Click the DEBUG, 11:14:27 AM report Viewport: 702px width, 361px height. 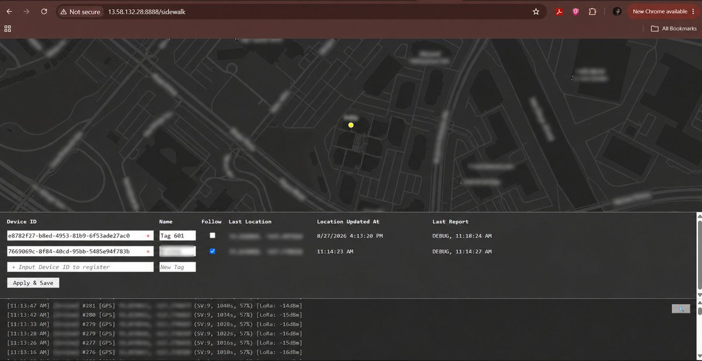tap(462, 252)
